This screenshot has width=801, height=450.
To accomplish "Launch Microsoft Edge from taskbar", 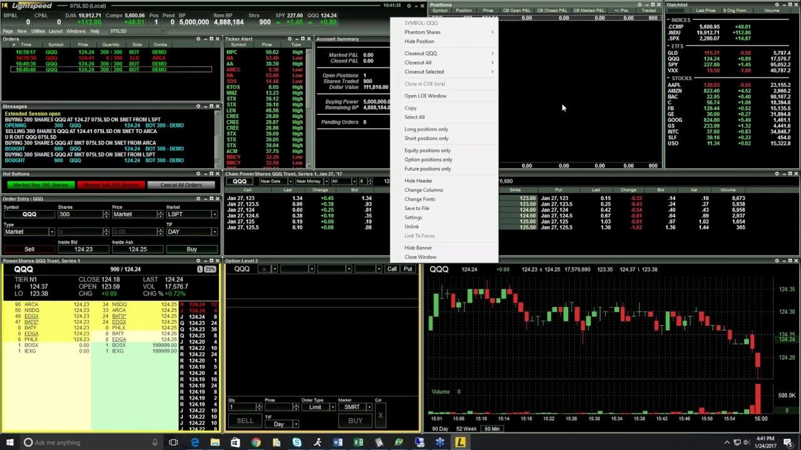I will coord(195,442).
